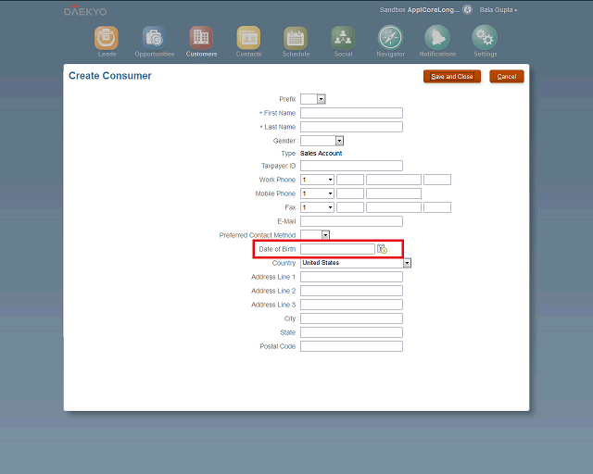Click Fax area code field
This screenshot has height=474, width=593.
point(350,207)
